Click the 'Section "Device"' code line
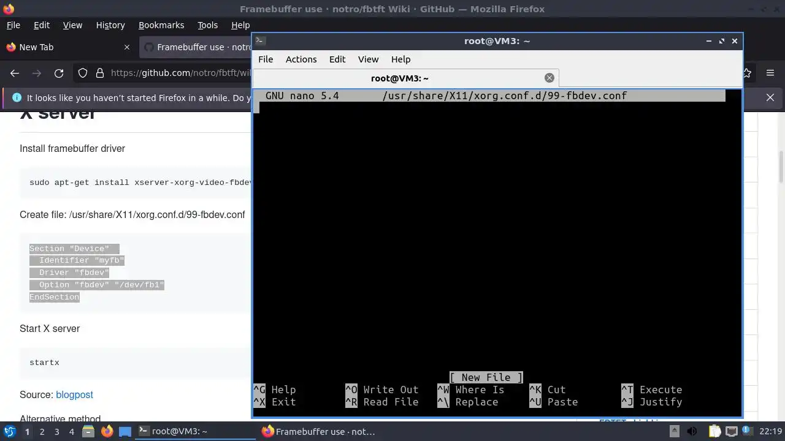785x441 pixels. pos(69,248)
